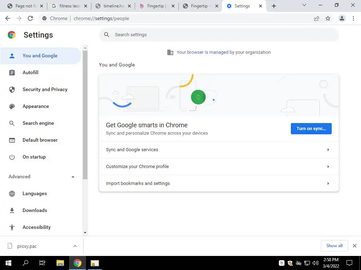Open the Windows notification center
This screenshot has height=270, width=361.
click(x=349, y=263)
